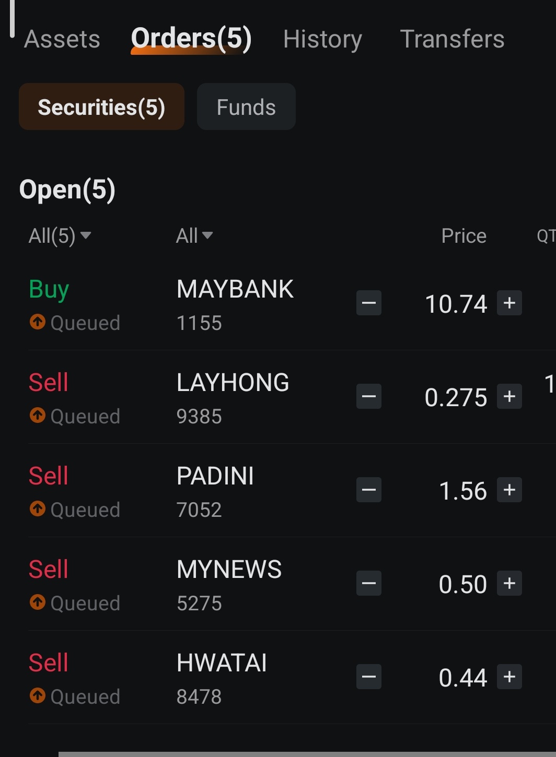The width and height of the screenshot is (556, 757).
Task: Tap the MAYBANK price 10.74
Action: 456,304
